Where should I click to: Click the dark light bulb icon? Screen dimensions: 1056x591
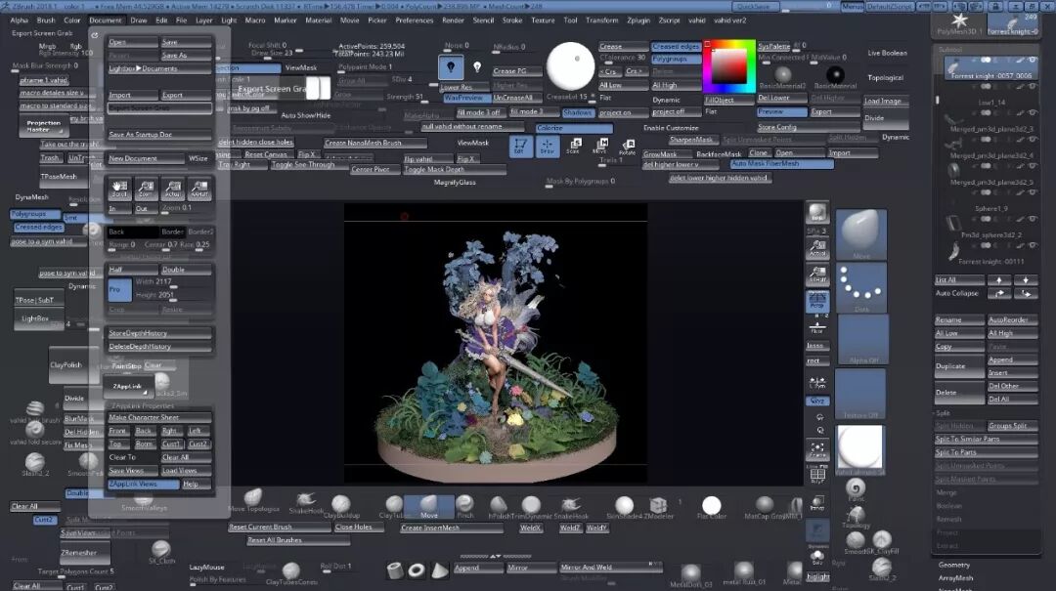point(451,67)
